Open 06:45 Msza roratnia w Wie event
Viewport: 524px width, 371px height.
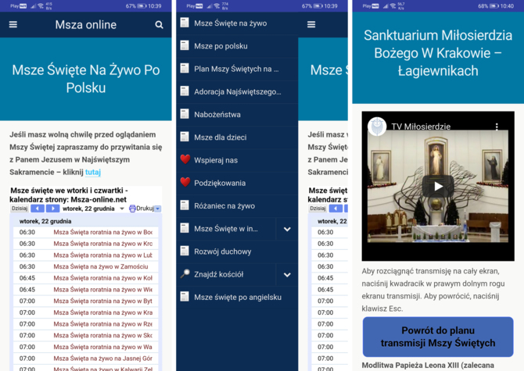(86, 290)
